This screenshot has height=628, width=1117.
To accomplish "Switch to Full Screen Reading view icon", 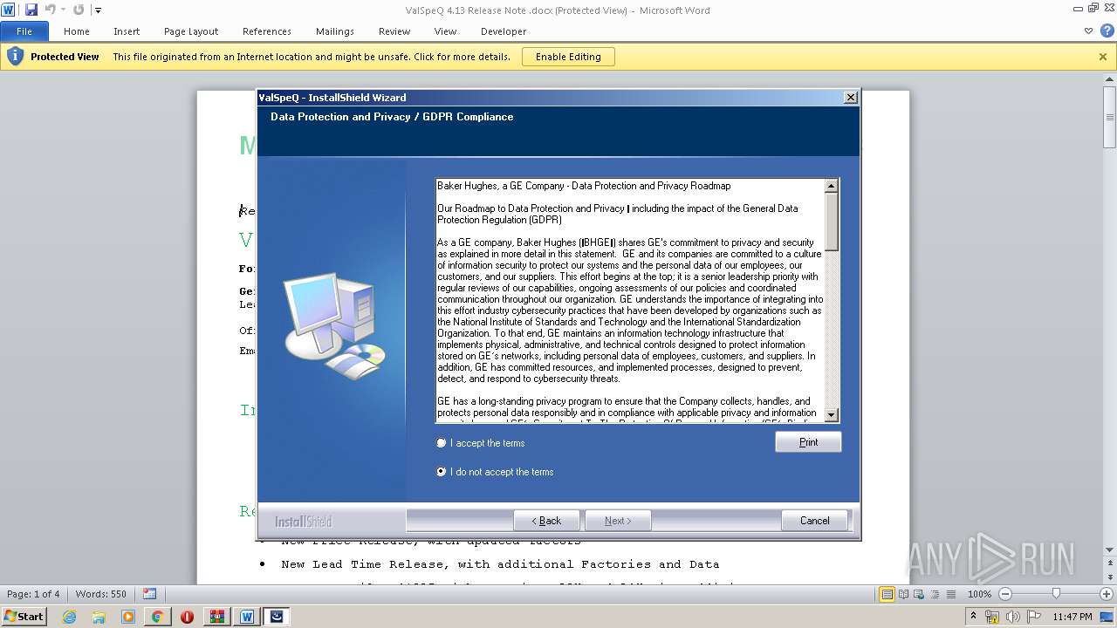I will pyautogui.click(x=902, y=594).
